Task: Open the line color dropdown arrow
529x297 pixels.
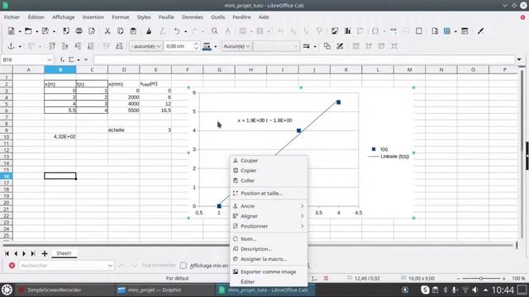Action: (216, 46)
